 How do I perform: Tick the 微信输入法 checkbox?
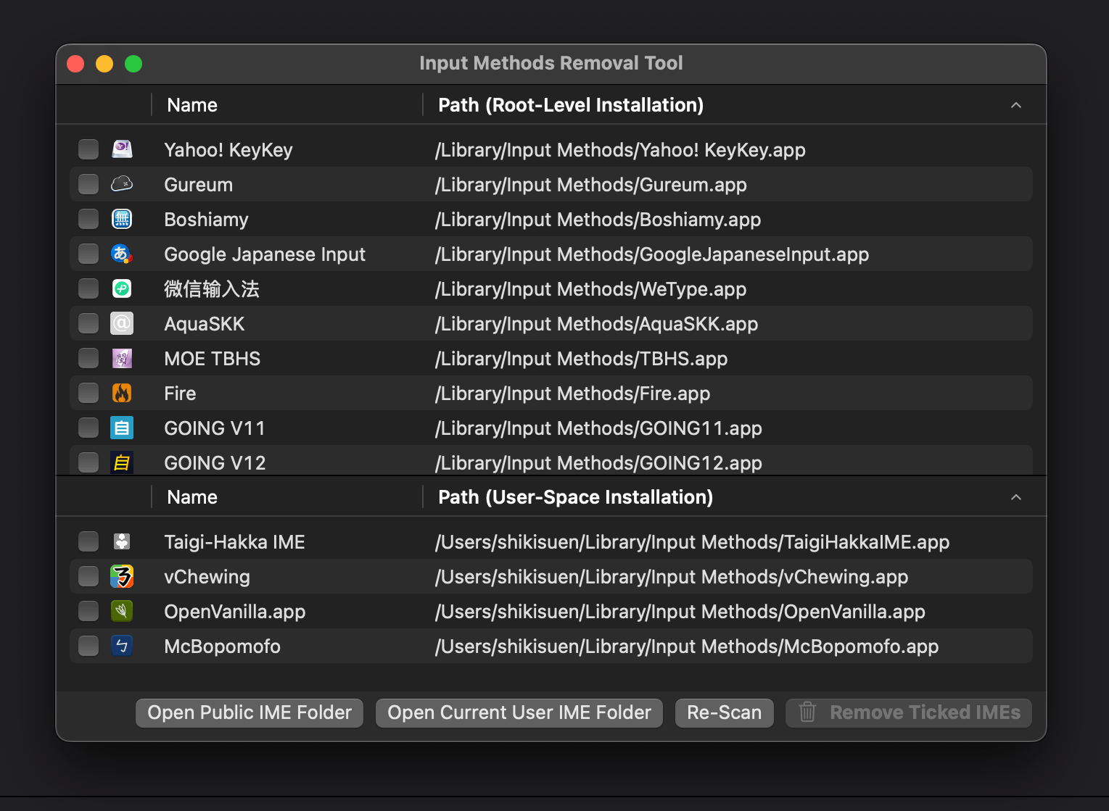pos(88,288)
